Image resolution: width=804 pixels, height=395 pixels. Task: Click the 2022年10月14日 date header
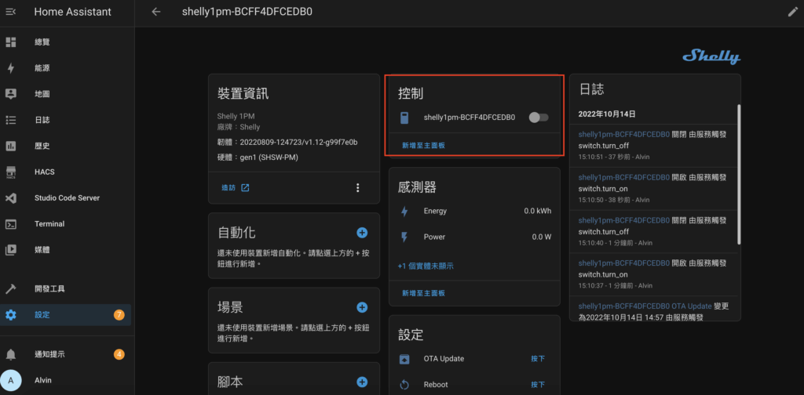[607, 114]
